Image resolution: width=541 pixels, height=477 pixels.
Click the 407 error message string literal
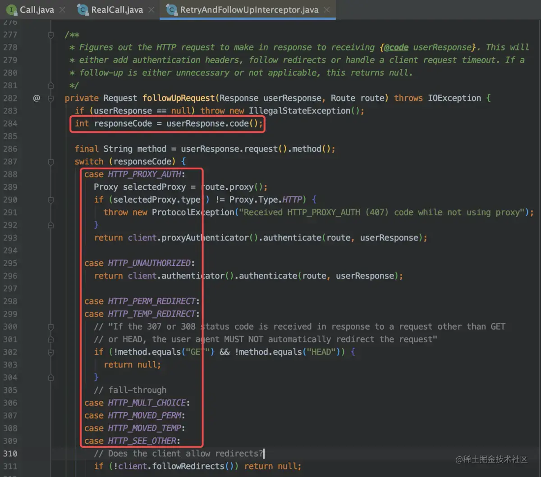tap(381, 212)
